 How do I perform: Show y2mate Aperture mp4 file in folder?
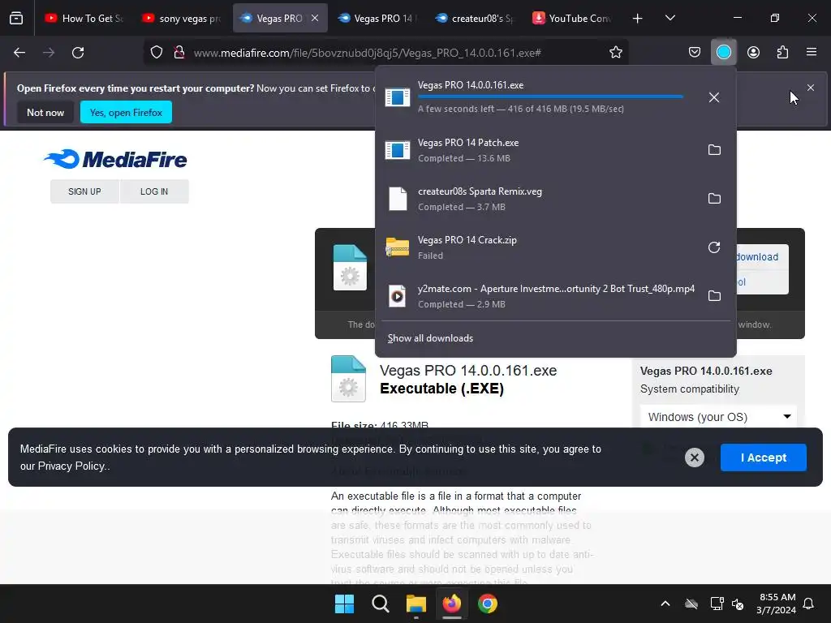tap(714, 296)
